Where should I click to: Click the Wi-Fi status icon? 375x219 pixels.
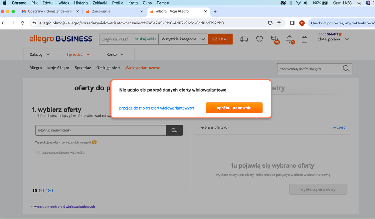coord(298,3)
